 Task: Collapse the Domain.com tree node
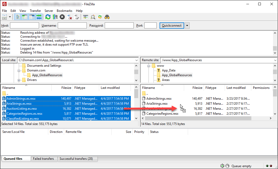pos(19,71)
